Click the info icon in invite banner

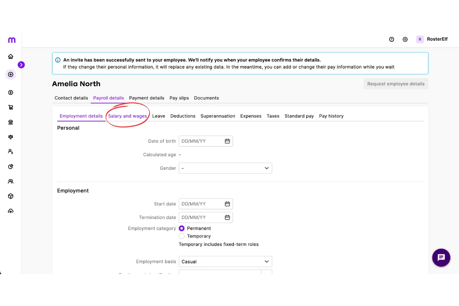click(x=58, y=60)
